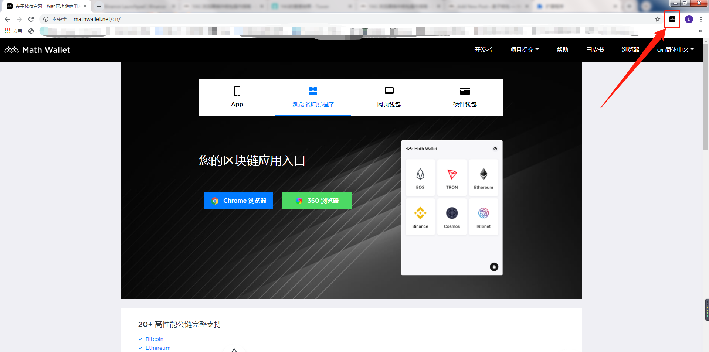The height and width of the screenshot is (352, 709).
Task: Open the globe bookmark in bookmarks bar
Action: [x=31, y=31]
